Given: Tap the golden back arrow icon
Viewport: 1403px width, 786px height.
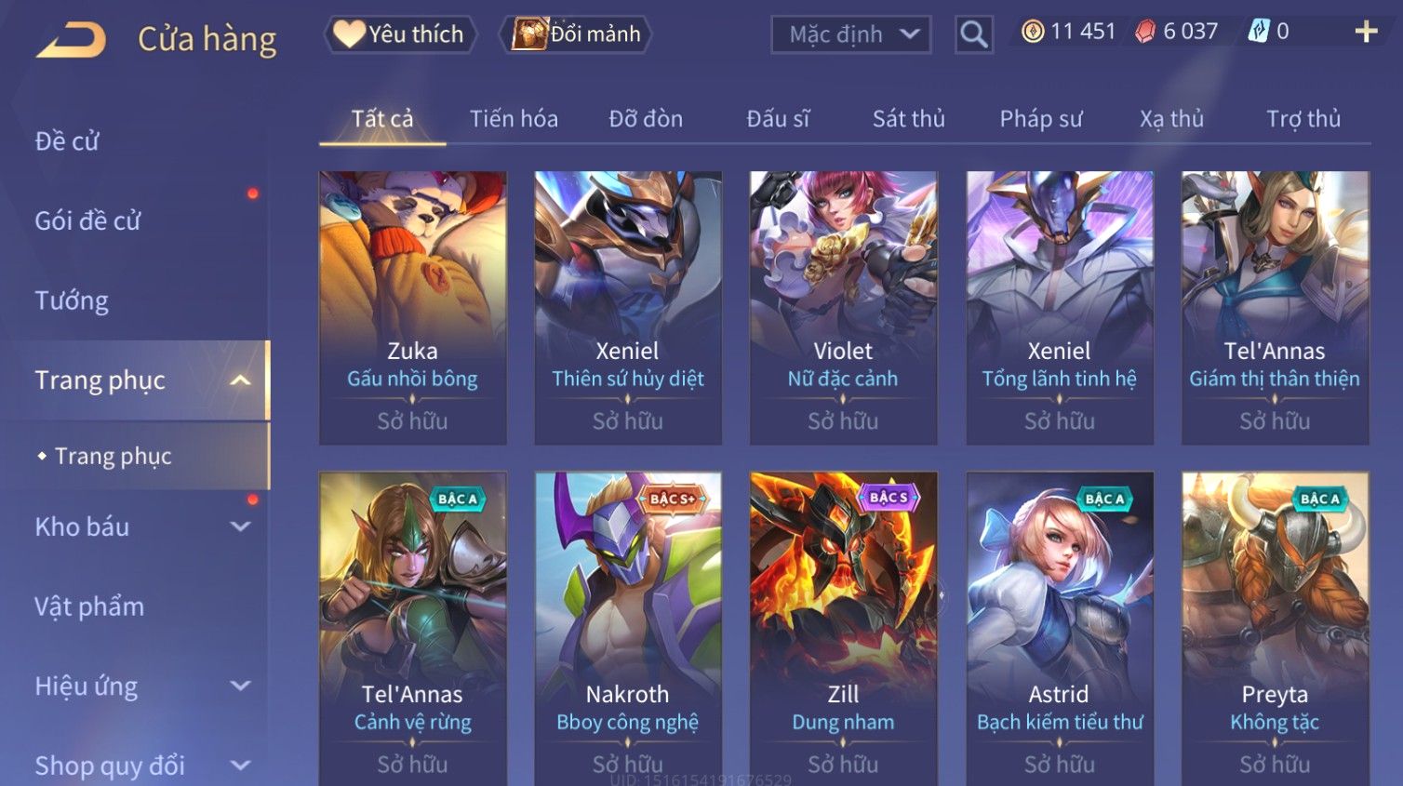Looking at the screenshot, I should pyautogui.click(x=72, y=40).
